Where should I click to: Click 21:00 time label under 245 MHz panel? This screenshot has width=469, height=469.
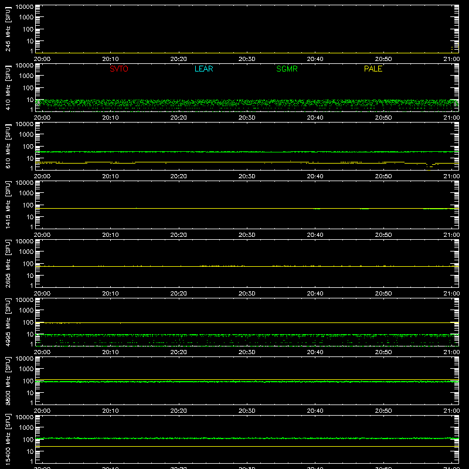click(x=451, y=59)
